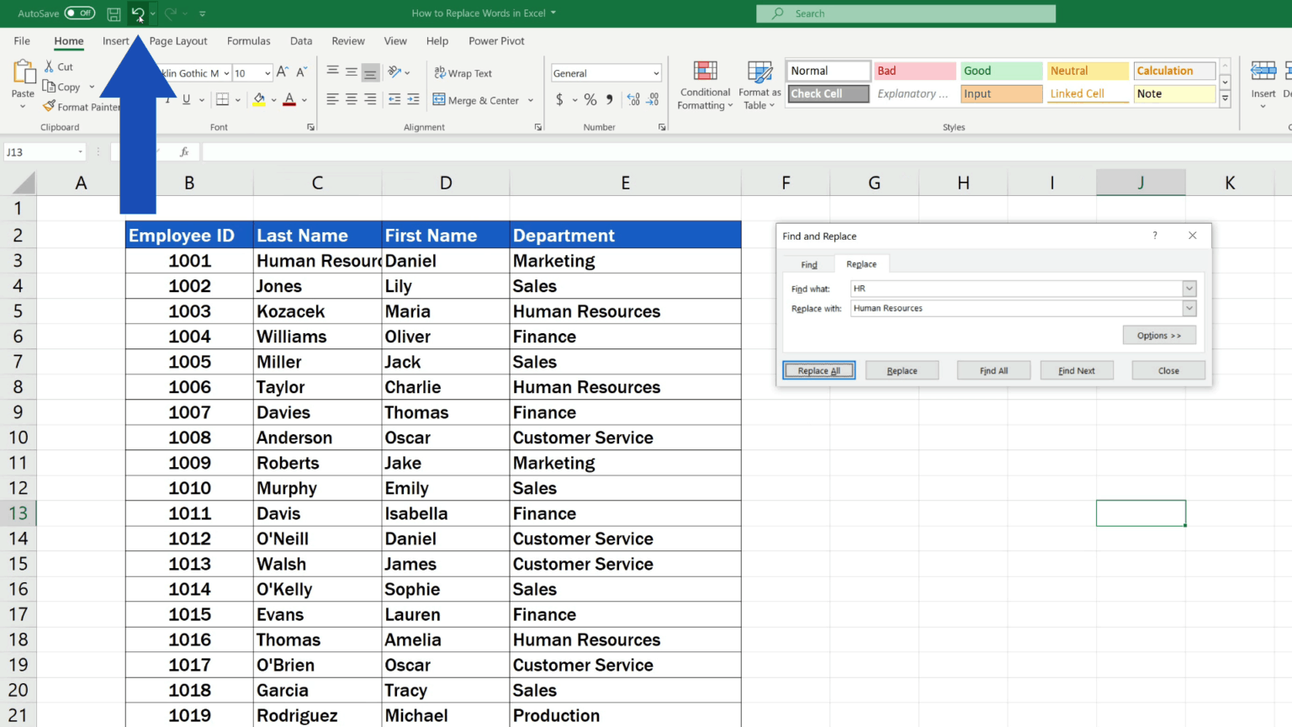The image size is (1292, 727).
Task: Open the font size dropdown
Action: [252, 72]
